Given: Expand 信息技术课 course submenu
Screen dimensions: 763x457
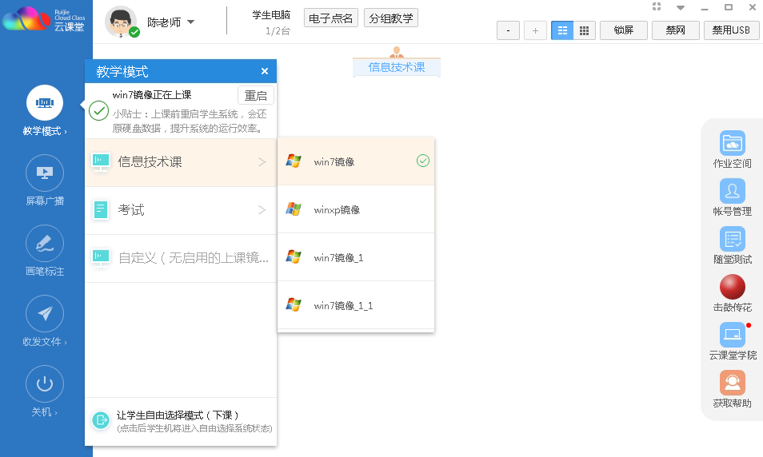Looking at the screenshot, I should 181,162.
